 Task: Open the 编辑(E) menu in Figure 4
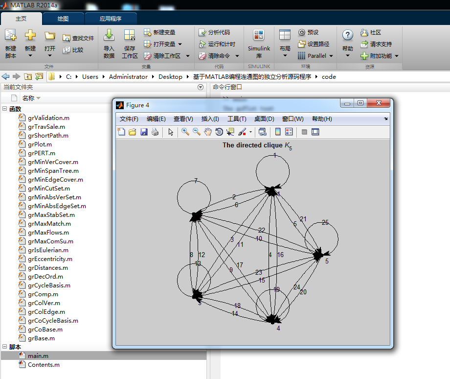coord(156,119)
